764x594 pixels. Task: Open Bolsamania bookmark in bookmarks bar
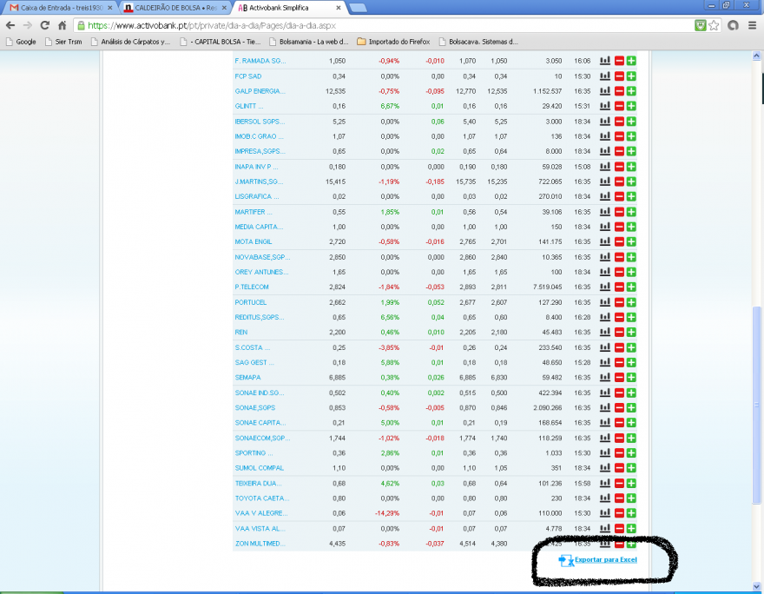pos(309,42)
